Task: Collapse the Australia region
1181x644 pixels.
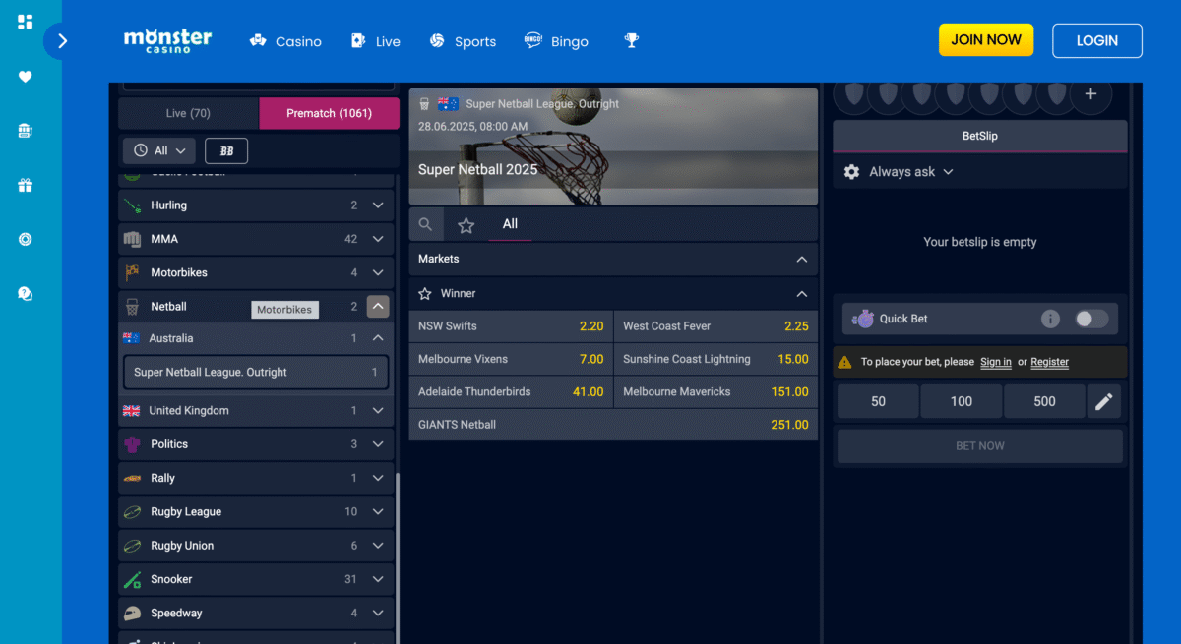Action: [x=378, y=338]
